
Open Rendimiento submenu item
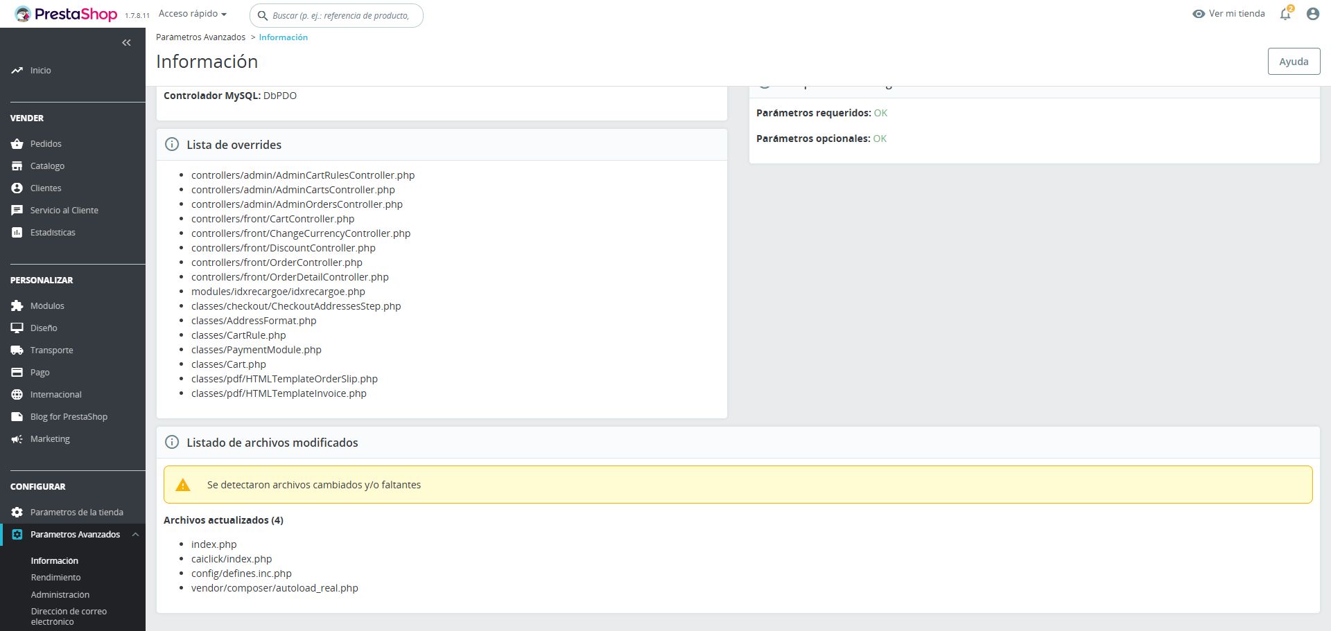pos(55,578)
